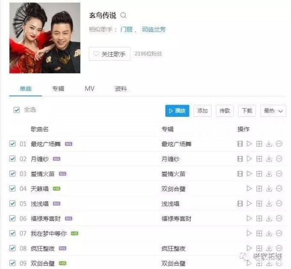Switch to the 专辑 tab
291x269 pixels.
click(x=58, y=89)
